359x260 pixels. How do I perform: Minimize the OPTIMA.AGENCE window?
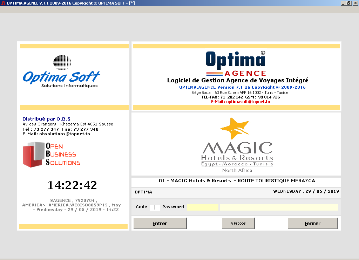(343, 3)
